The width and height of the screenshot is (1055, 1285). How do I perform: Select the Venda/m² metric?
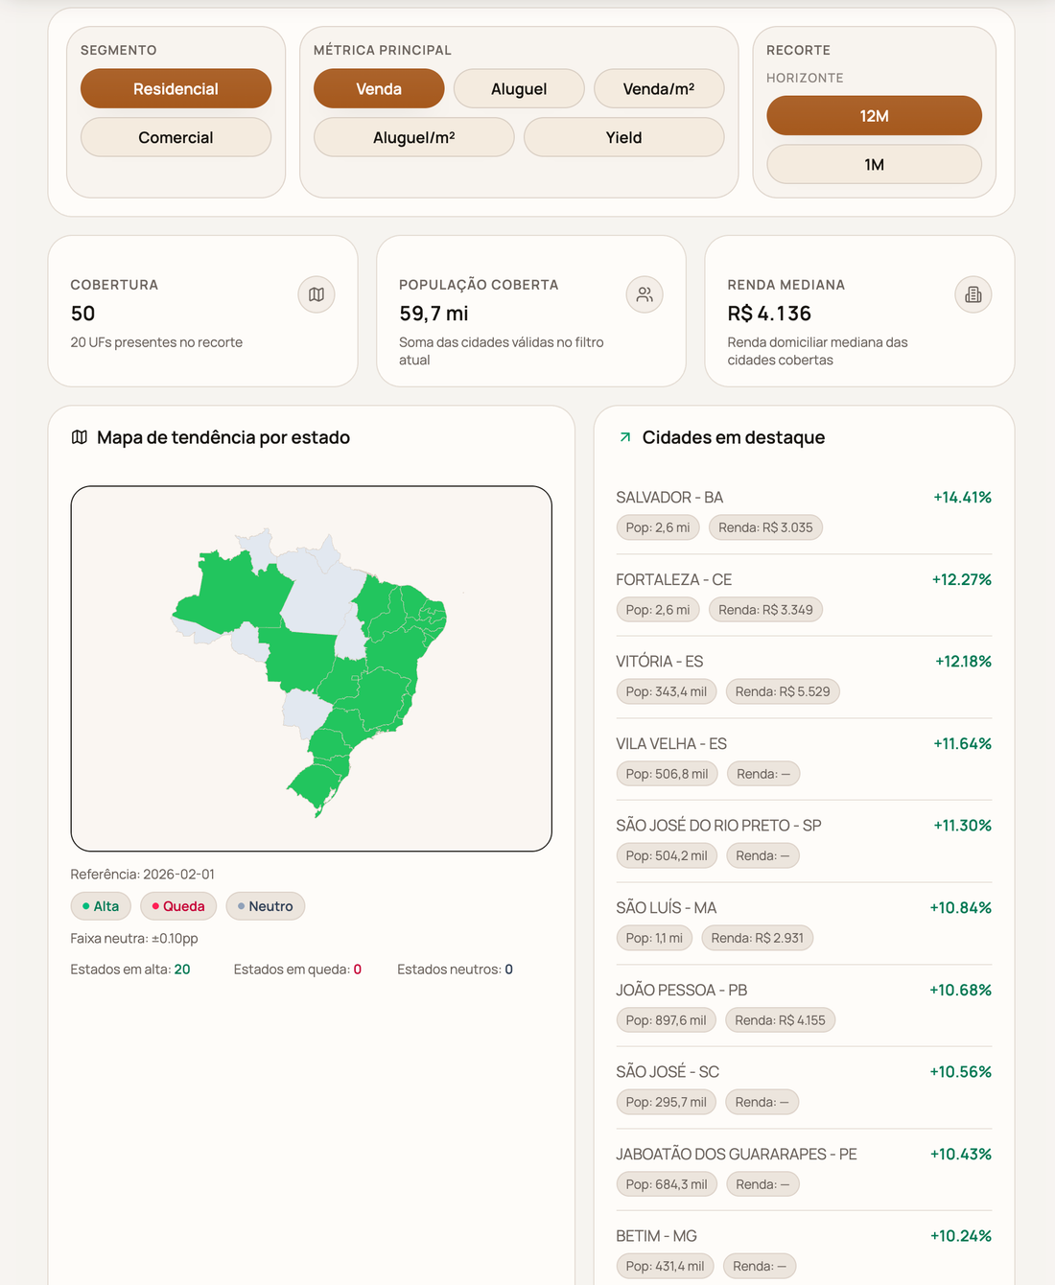(x=659, y=88)
